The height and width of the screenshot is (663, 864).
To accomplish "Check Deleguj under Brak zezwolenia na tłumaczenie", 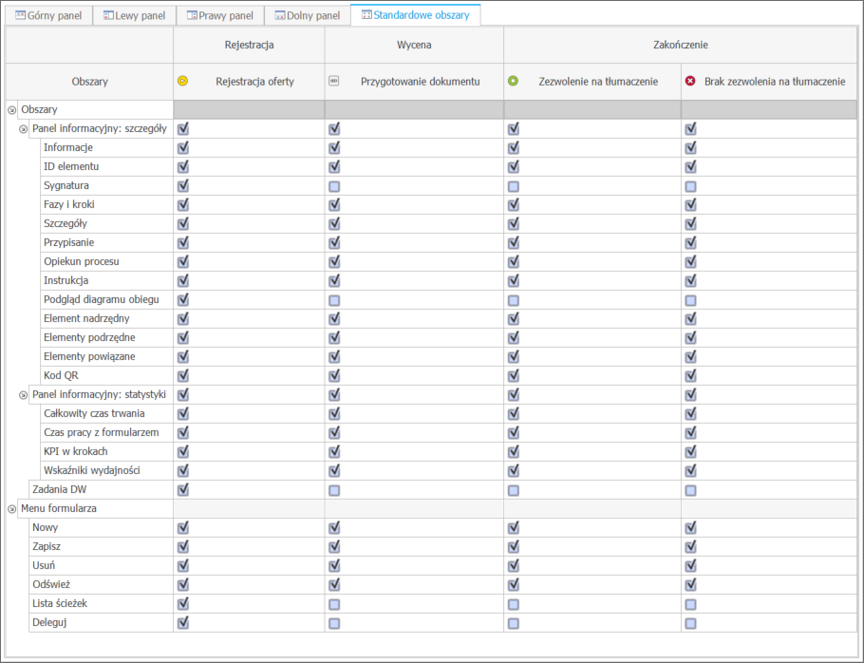I will point(691,623).
